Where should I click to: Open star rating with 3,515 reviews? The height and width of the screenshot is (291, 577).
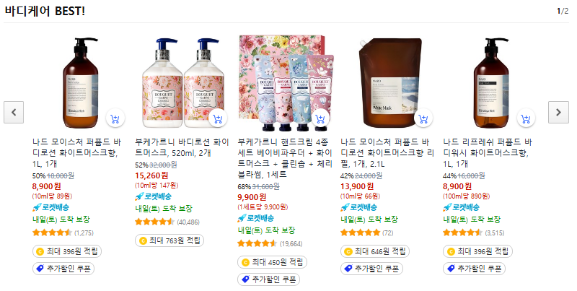[x=462, y=233]
